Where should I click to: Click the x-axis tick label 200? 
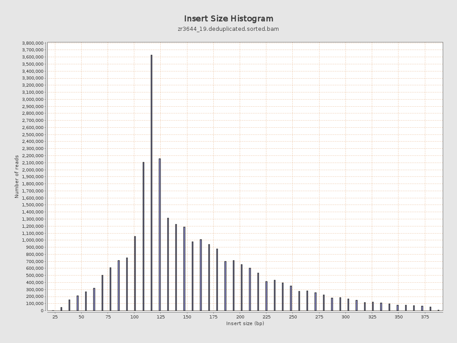point(240,317)
